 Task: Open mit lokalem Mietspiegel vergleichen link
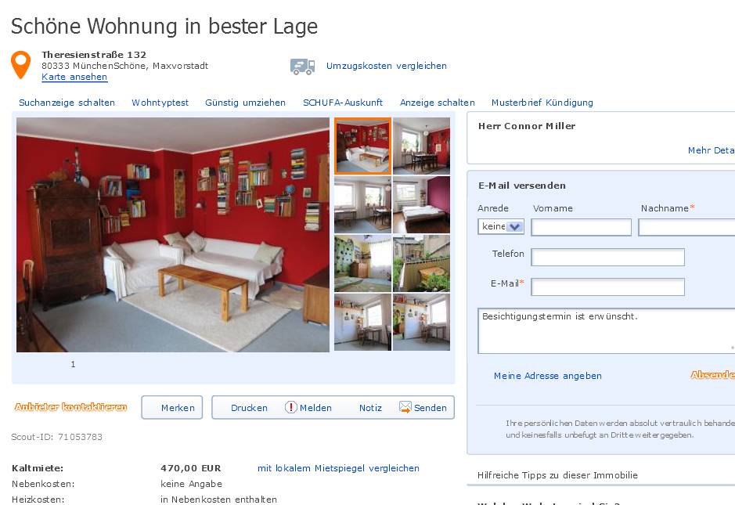[x=338, y=468]
